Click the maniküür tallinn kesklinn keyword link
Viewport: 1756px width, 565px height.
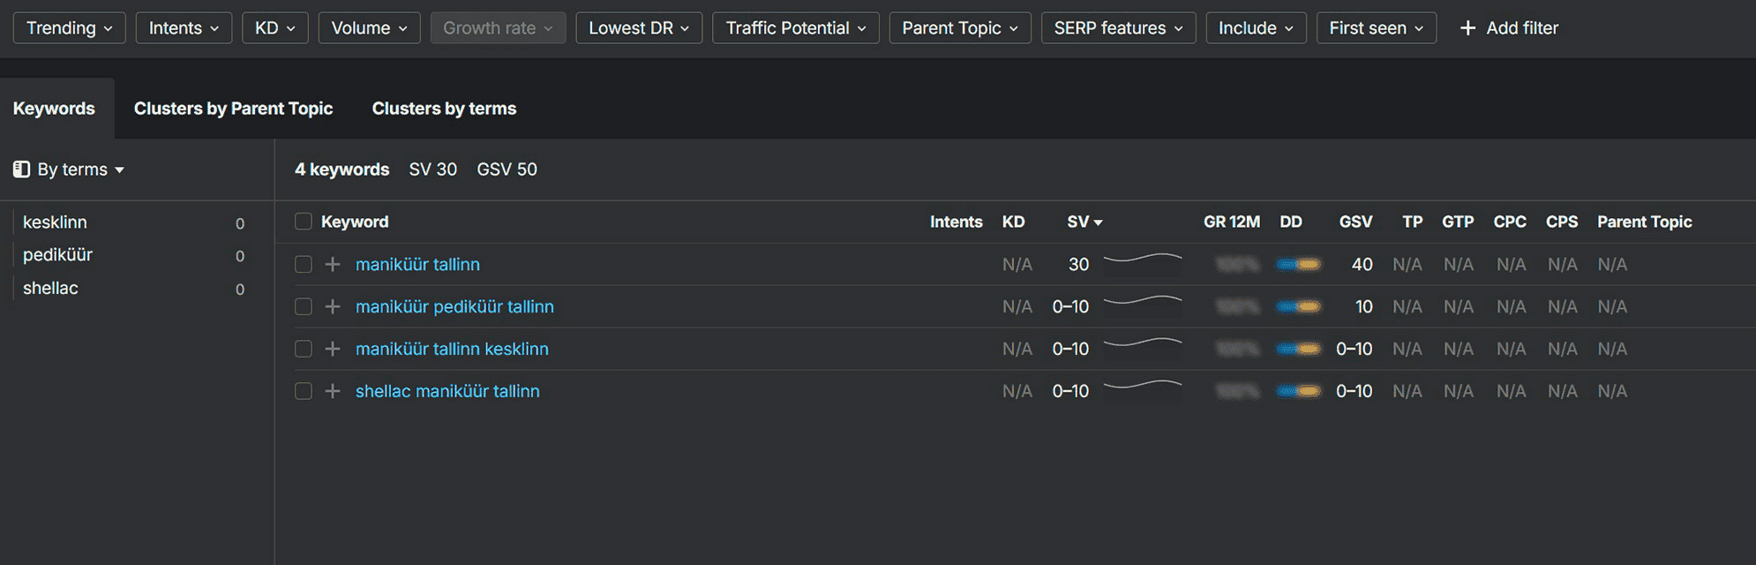click(452, 349)
